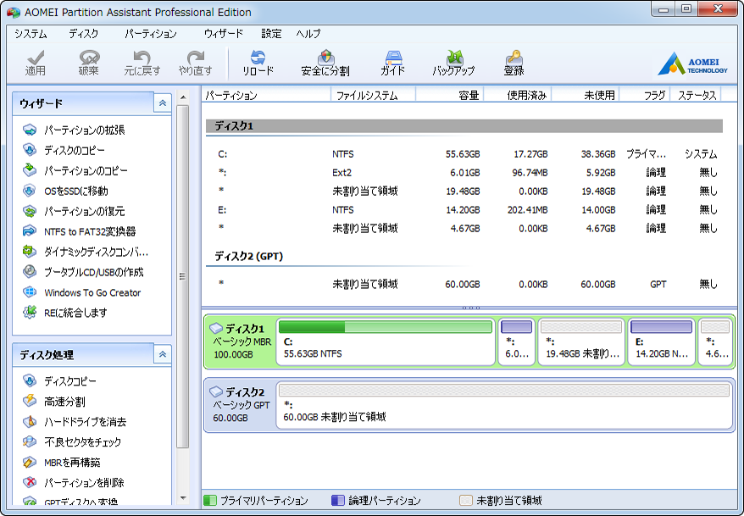Select the ディスク2 ベーシック GPT disk label

[x=241, y=404]
